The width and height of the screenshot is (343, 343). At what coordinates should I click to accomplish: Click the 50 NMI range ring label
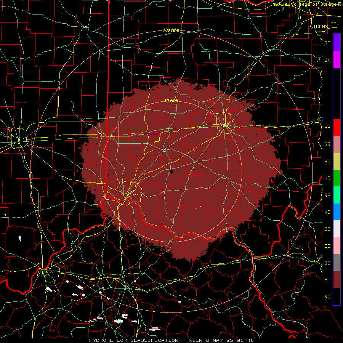[171, 101]
